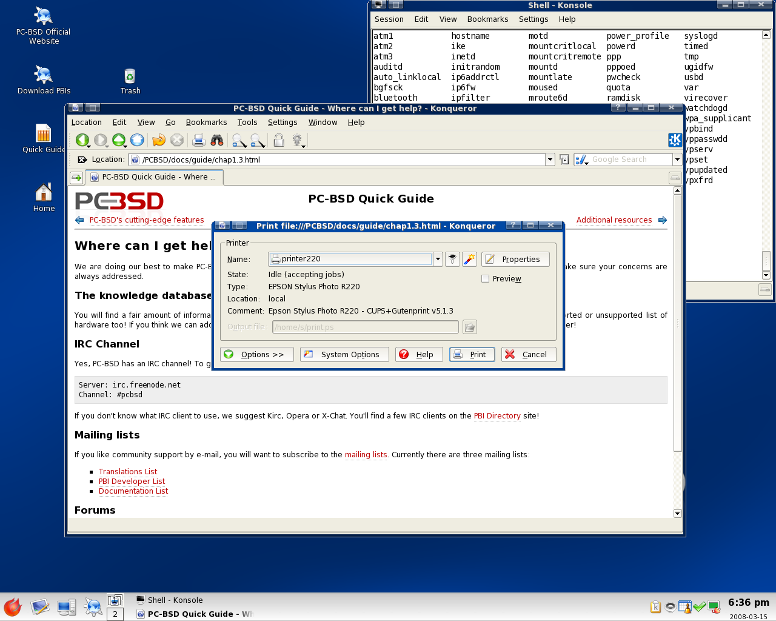
Task: Expand the Google Search dropdown arrow
Action: (677, 159)
